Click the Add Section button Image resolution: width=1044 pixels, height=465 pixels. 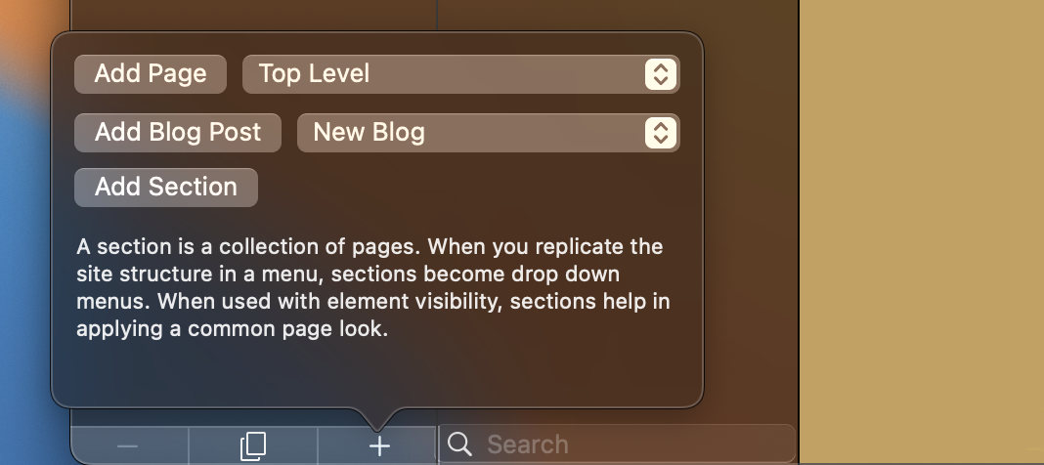pos(166,187)
